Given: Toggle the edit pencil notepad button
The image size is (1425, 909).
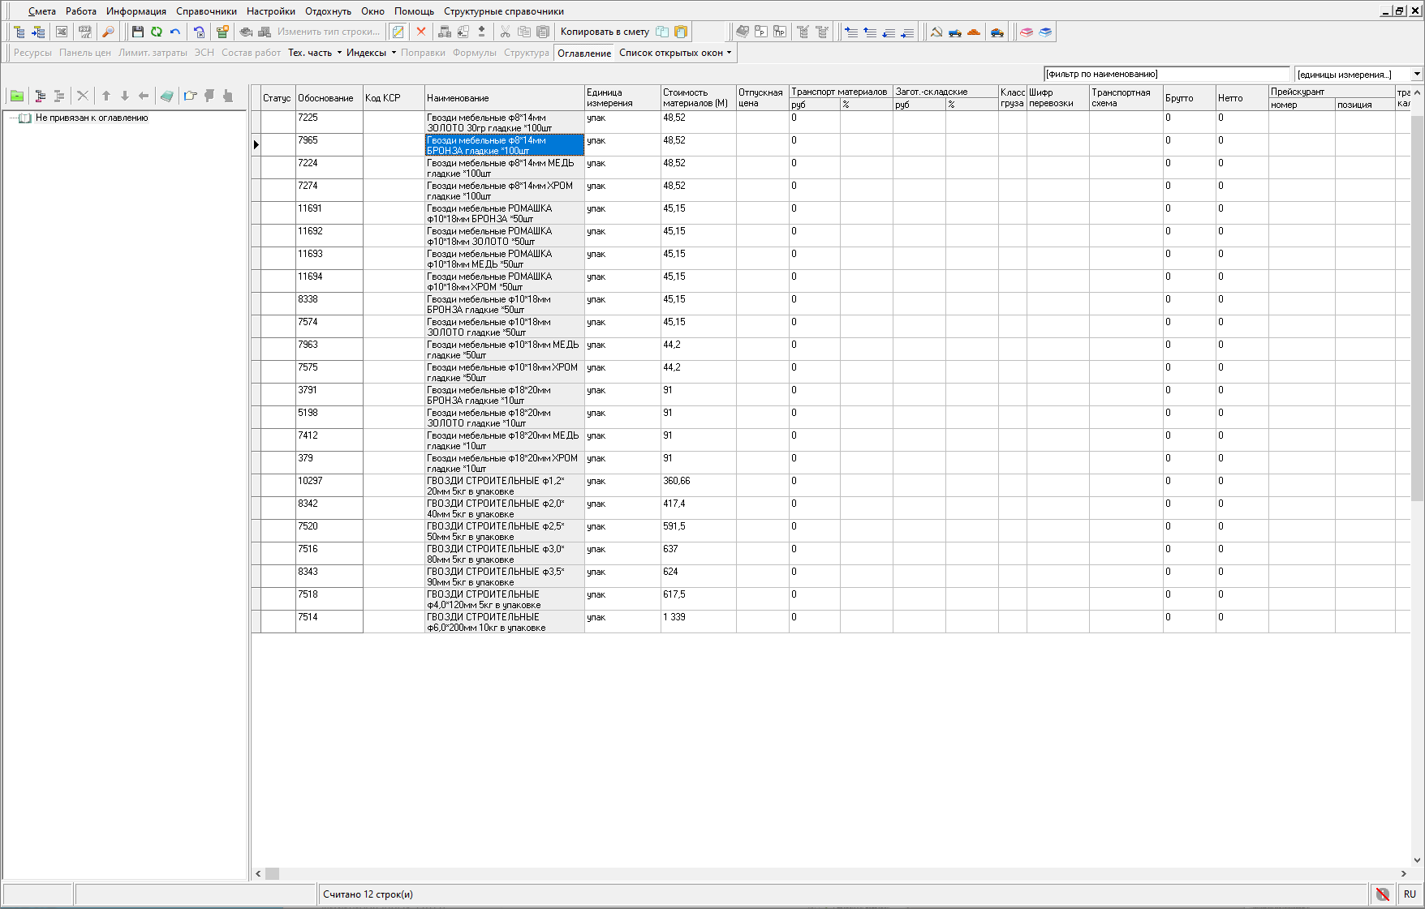Looking at the screenshot, I should [x=398, y=32].
